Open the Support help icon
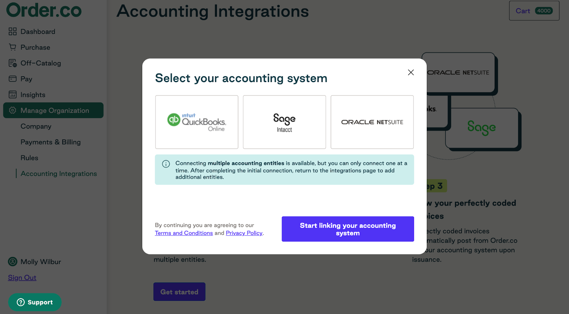 point(20,302)
